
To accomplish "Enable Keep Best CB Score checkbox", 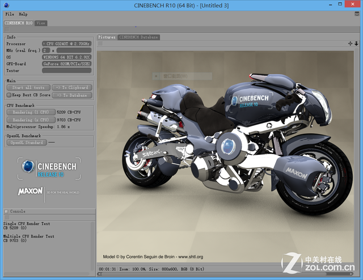I will [x=9, y=95].
